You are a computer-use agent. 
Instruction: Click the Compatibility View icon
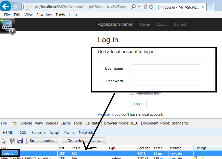pyautogui.click(x=145, y=7)
